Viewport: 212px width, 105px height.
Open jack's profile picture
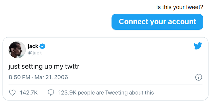17,50
